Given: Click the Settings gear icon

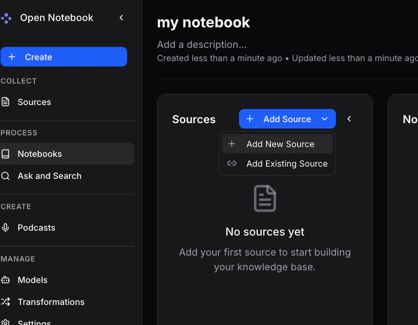Looking at the screenshot, I should (5, 323).
